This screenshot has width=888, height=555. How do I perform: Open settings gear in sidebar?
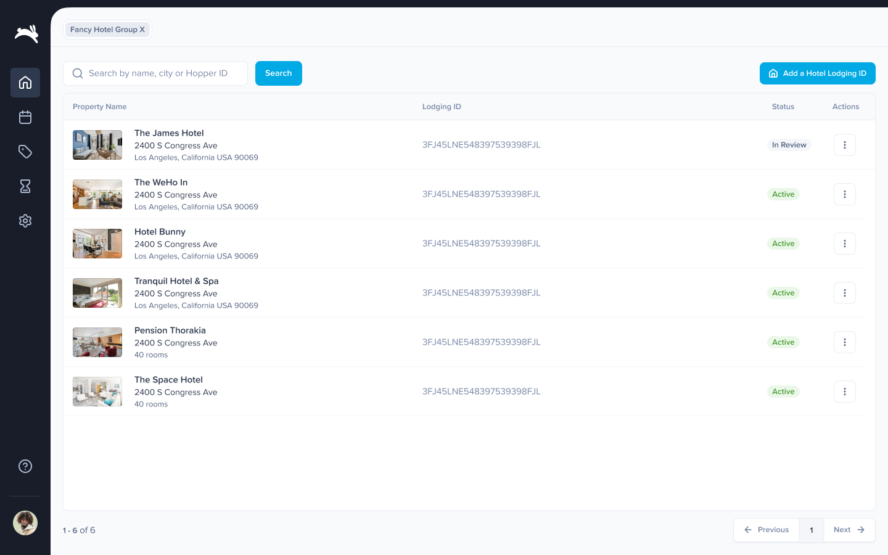25,221
